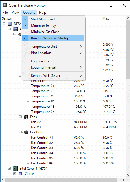Viewport: 130px width, 182px height.
Task: Collapse the Controls group
Action: coord(20,132)
